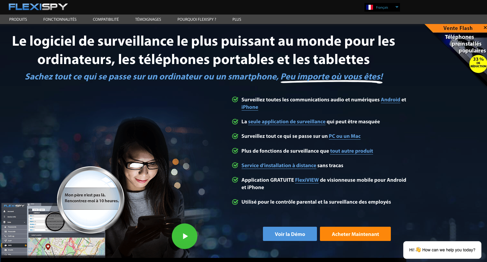Follow Service d'installation à distance link
The image size is (487, 262).
click(x=279, y=165)
